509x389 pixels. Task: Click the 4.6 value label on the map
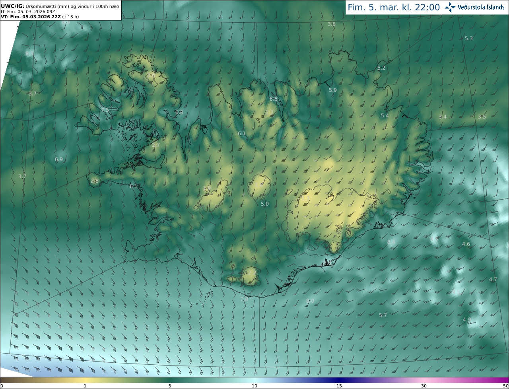pyautogui.click(x=466, y=244)
